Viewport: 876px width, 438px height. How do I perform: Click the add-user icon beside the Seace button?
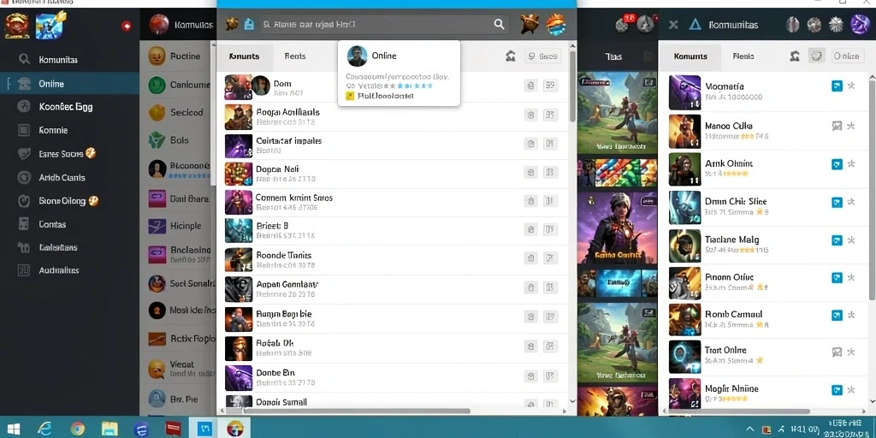tap(510, 56)
